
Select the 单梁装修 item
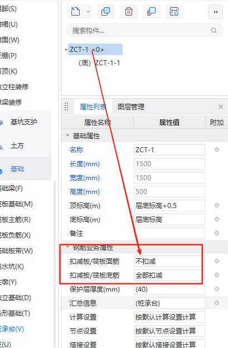point(11,102)
